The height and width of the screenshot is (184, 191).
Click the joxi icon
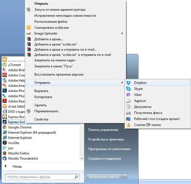(5, 148)
